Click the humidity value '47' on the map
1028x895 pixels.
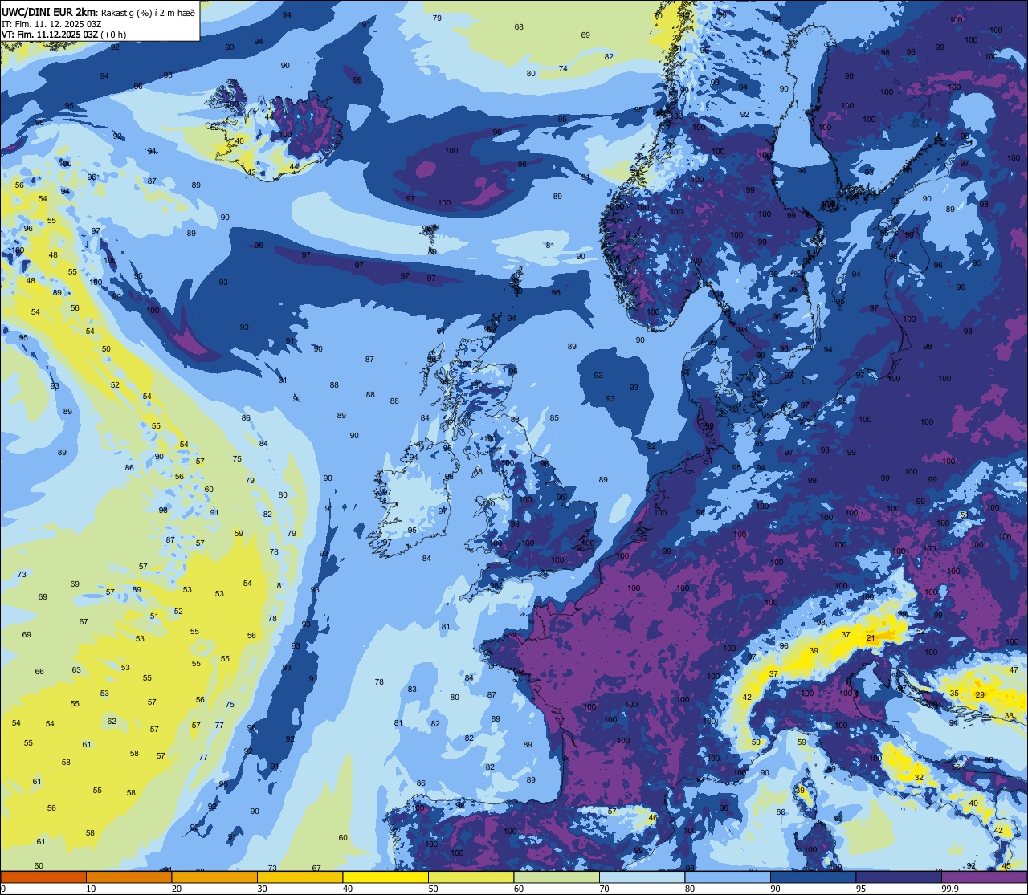point(1014,670)
